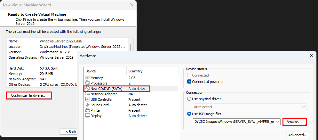The image size is (318, 140).
Task: Select the Use physical drive radio button
Action: [189, 99]
